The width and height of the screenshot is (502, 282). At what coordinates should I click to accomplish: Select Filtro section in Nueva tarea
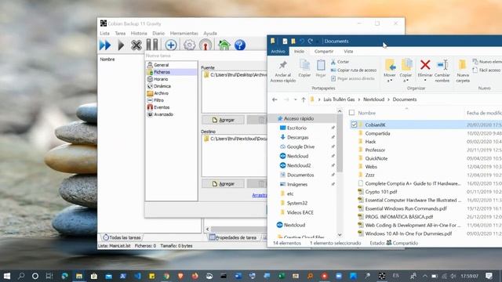[158, 100]
